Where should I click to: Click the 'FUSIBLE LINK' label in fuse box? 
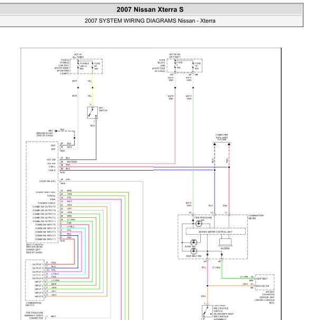(84, 66)
